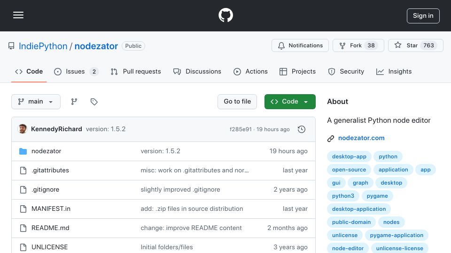Click link icon beside nodezator.com

[331, 139]
